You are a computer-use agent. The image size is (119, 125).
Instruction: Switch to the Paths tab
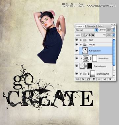[100, 26]
